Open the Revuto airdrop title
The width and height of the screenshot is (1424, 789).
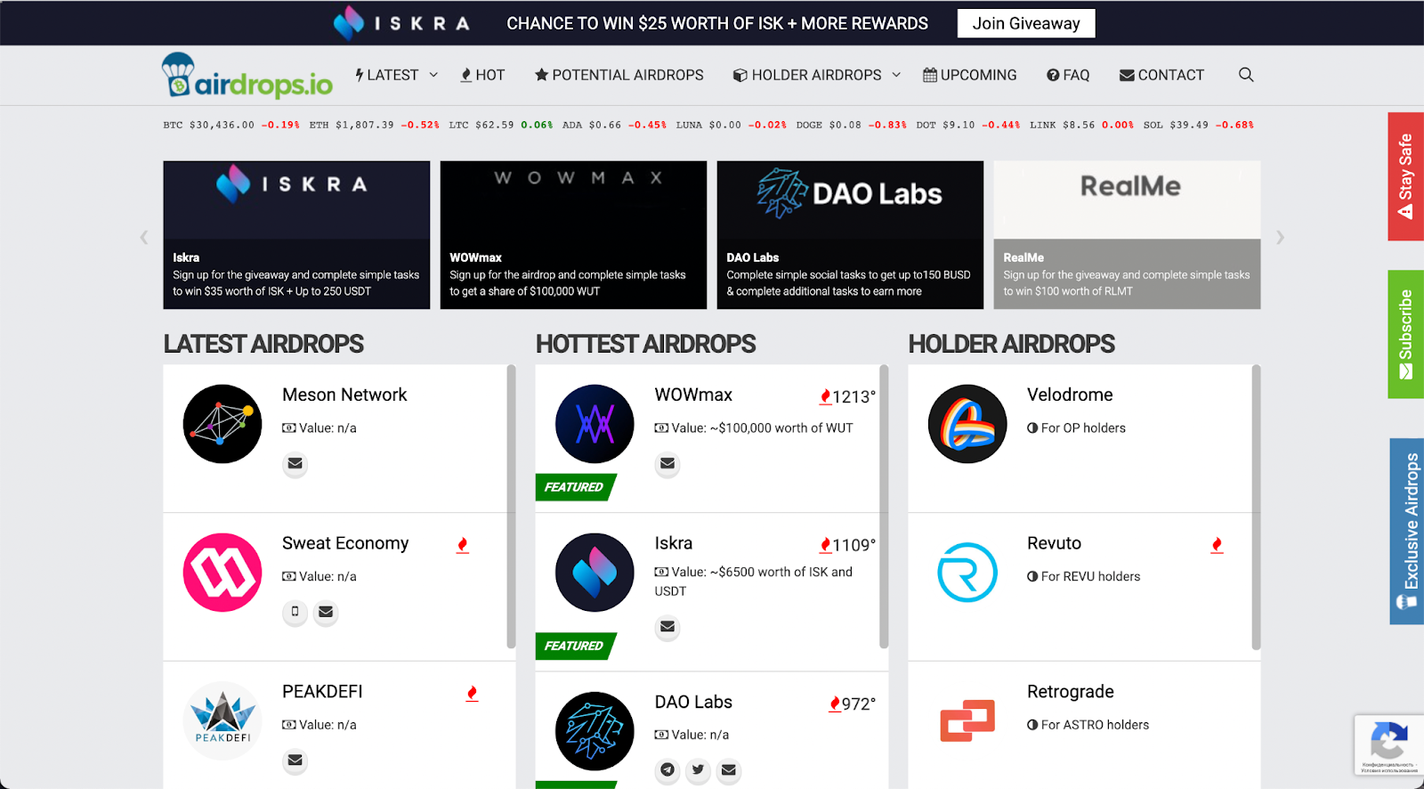1054,543
